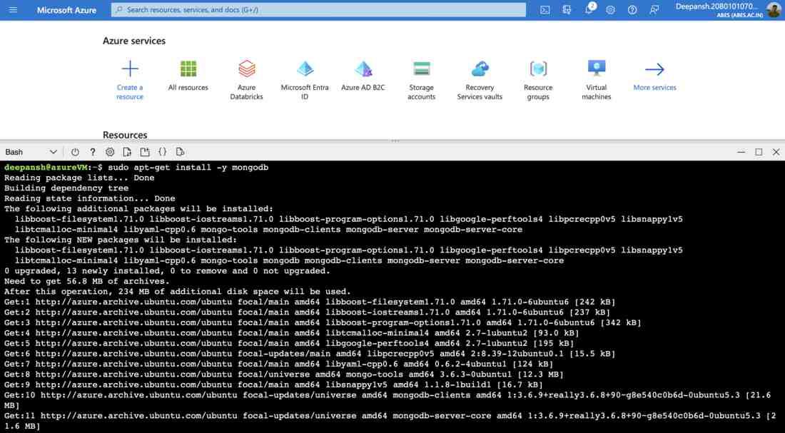The image size is (785, 433).
Task: Expand the Bash shell type dropdown
Action: [31, 152]
